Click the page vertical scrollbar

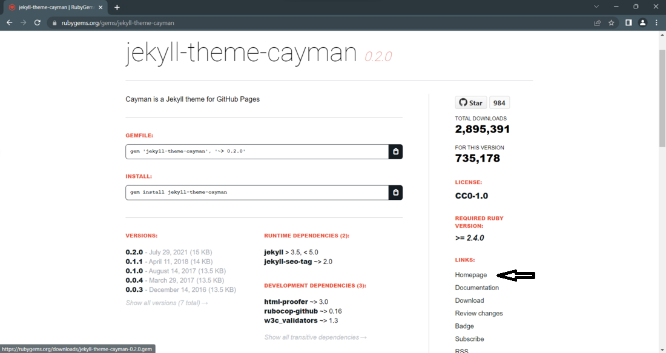point(662,99)
